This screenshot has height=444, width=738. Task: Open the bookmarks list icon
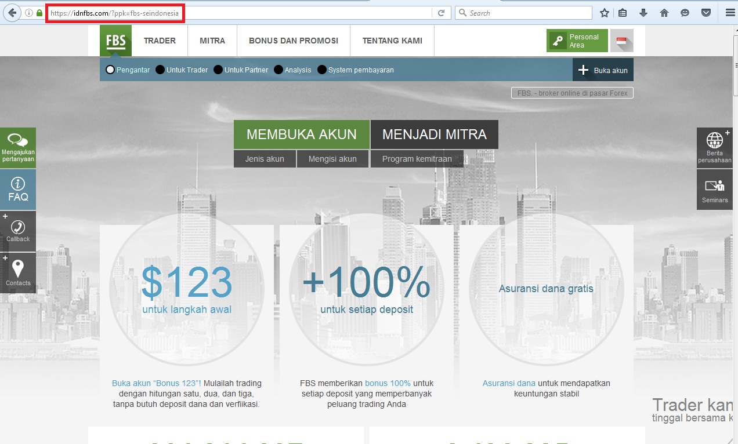623,13
